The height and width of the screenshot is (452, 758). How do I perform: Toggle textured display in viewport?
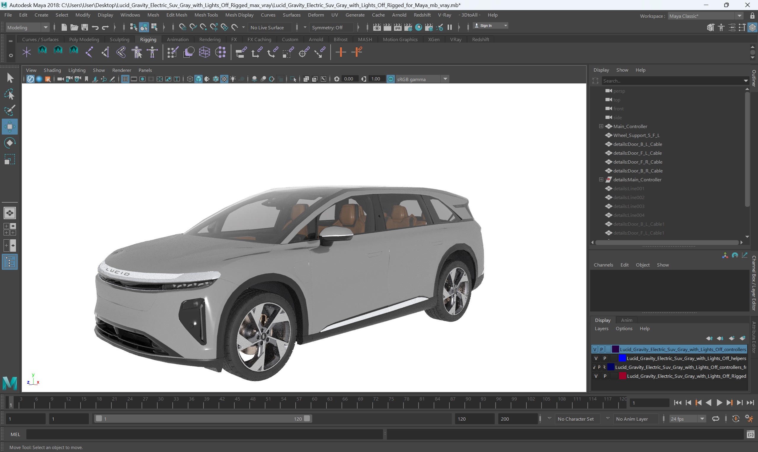225,79
